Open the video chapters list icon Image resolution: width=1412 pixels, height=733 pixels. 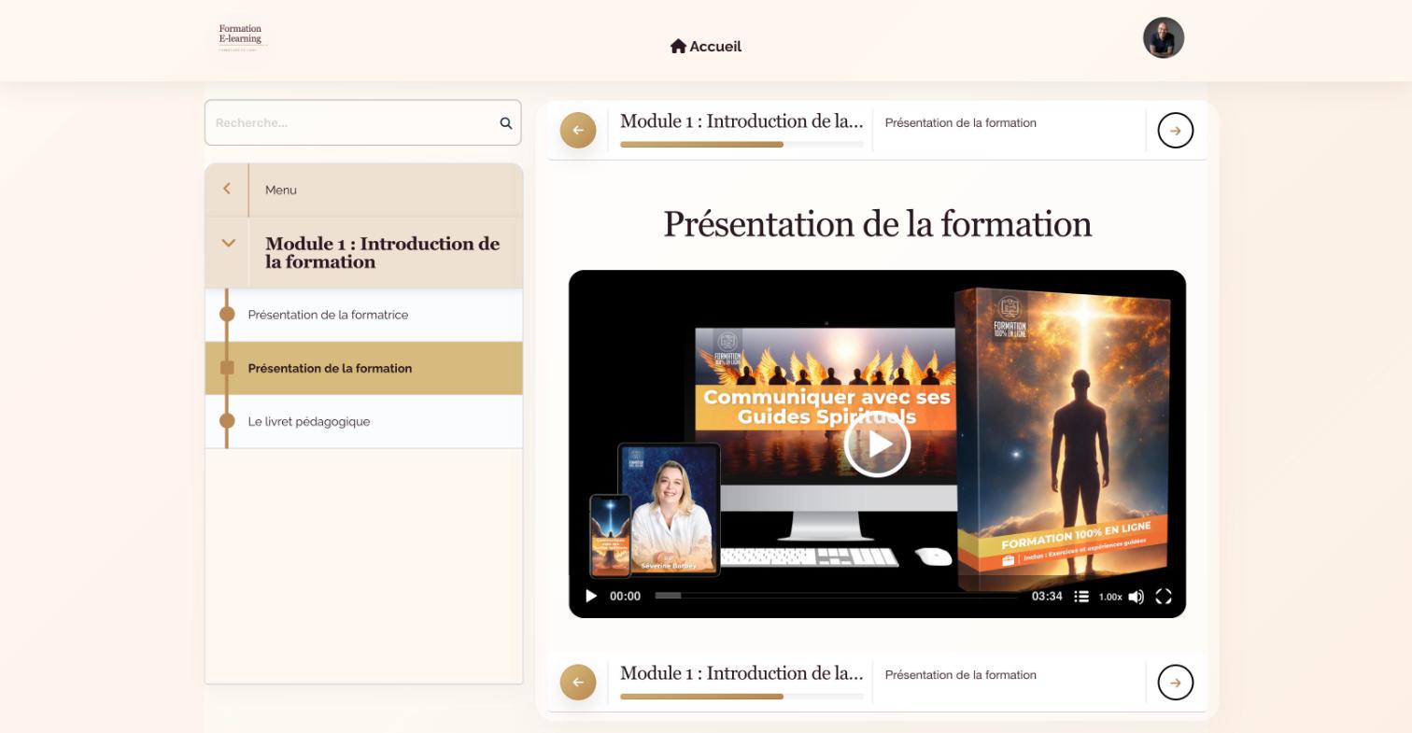pos(1081,596)
